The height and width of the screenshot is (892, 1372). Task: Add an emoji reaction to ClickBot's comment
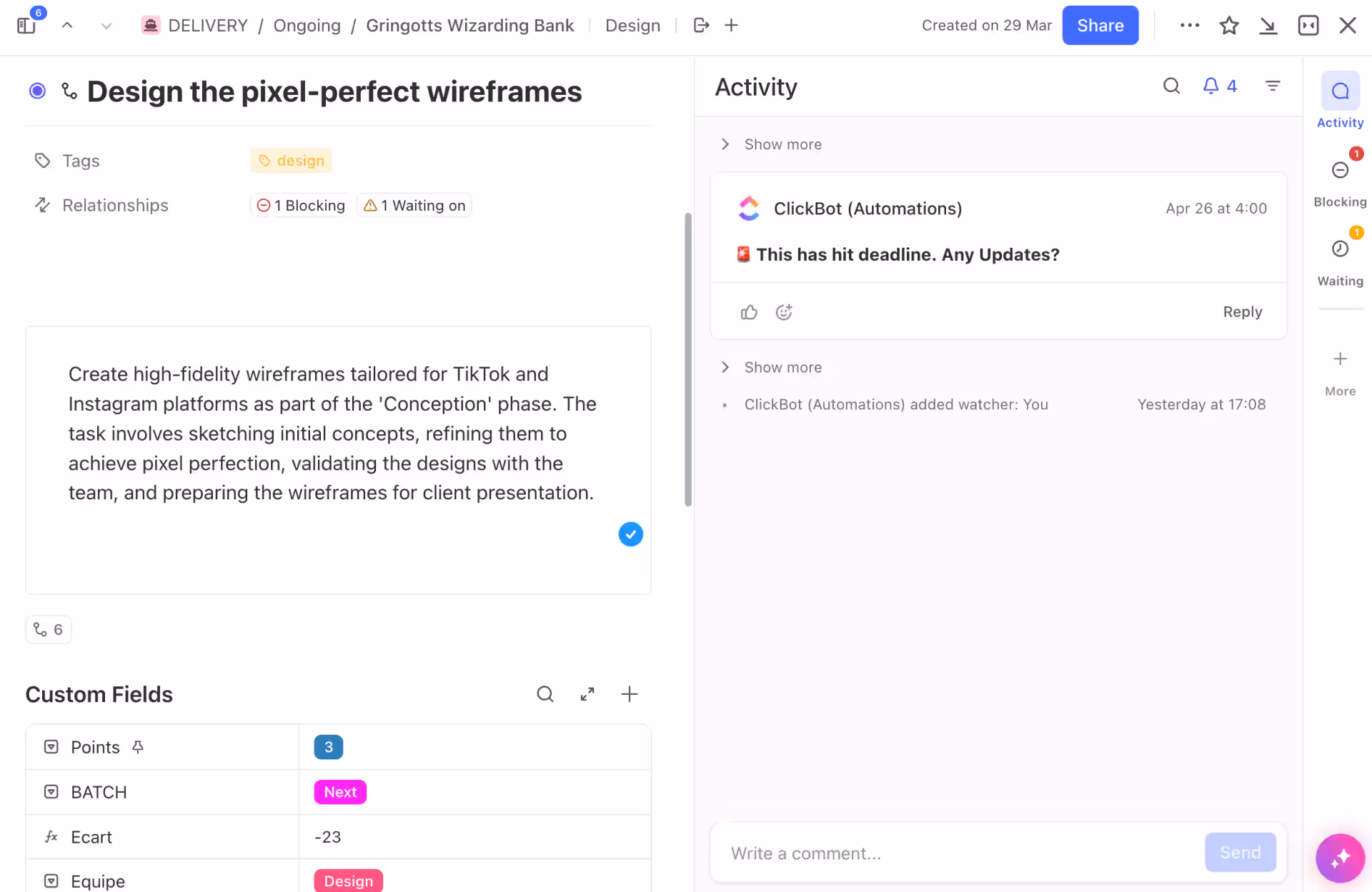783,311
